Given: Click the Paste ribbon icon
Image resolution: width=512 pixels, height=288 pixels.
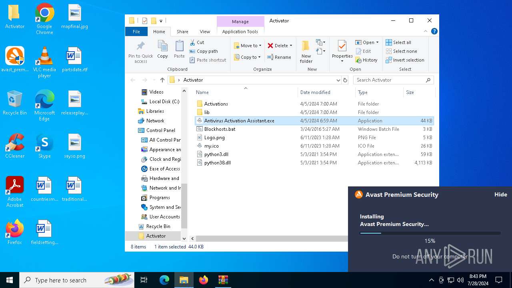Looking at the screenshot, I should 179,50.
